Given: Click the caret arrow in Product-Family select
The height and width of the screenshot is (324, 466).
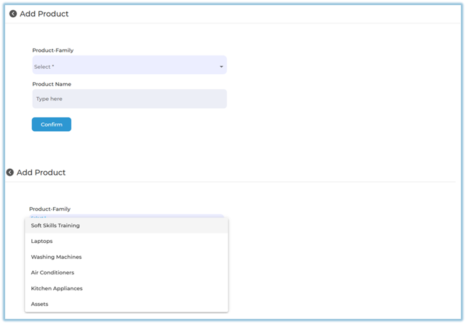Looking at the screenshot, I should 221,67.
